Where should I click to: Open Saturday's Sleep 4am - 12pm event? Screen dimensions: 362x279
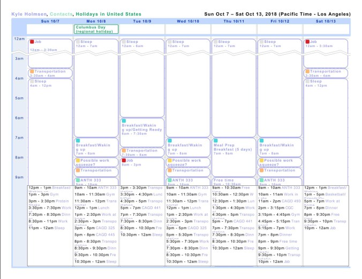pos(326,132)
